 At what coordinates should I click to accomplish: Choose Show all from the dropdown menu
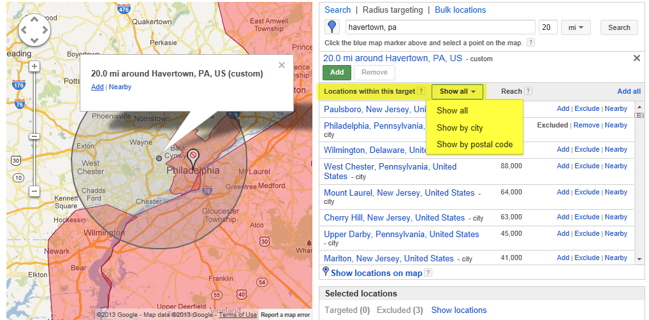453,110
